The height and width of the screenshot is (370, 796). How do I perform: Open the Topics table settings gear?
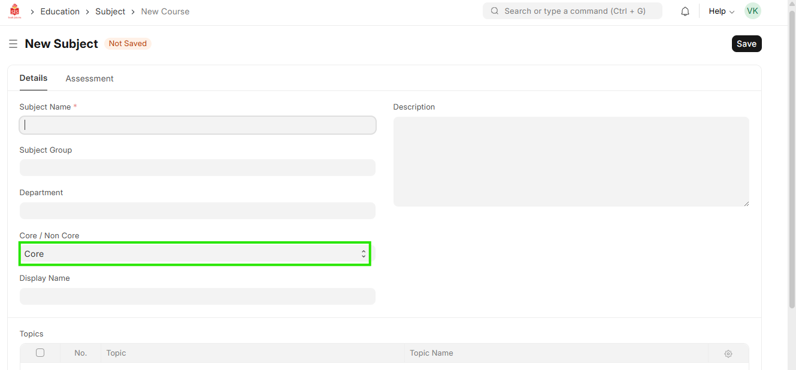click(728, 353)
